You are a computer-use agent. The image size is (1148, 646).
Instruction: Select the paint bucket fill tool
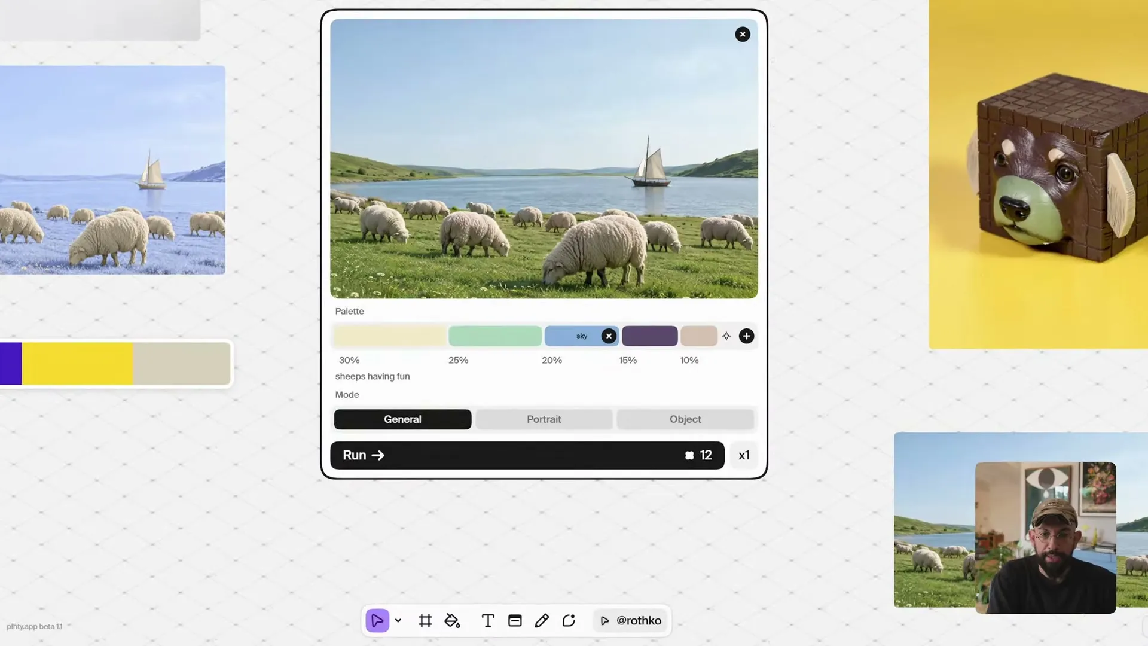[x=453, y=621]
